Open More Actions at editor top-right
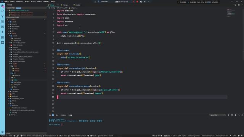This screenshot has height=137, width=244. point(242,5)
